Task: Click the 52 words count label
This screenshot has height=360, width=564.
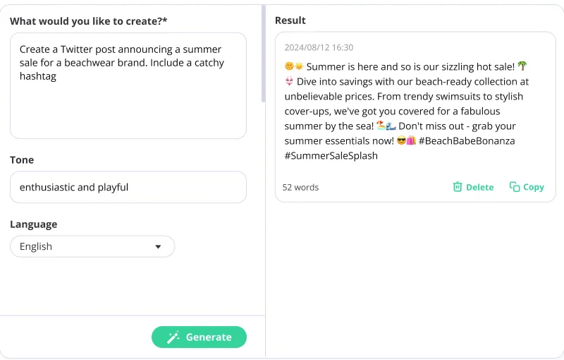Action: click(300, 188)
